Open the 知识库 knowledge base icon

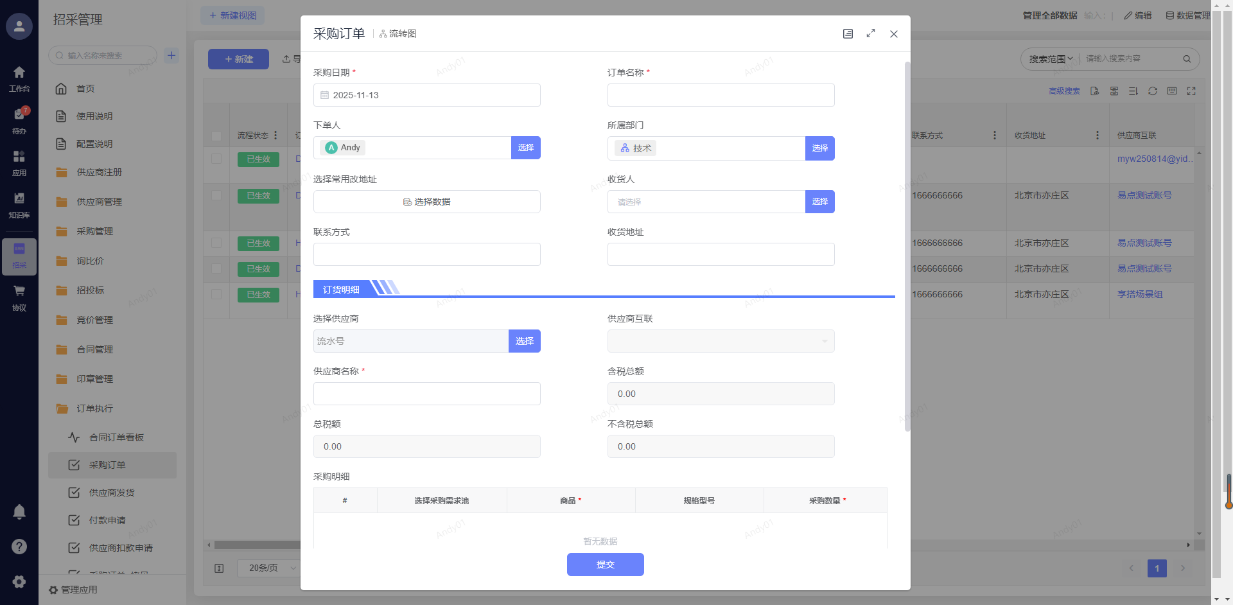[x=19, y=204]
